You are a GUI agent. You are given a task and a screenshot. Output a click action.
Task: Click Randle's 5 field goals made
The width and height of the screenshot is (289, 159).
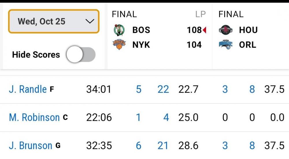click(x=138, y=89)
